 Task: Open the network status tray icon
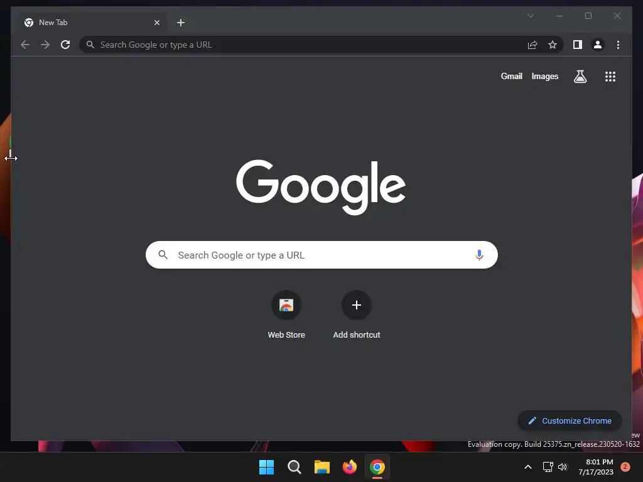[x=548, y=467]
